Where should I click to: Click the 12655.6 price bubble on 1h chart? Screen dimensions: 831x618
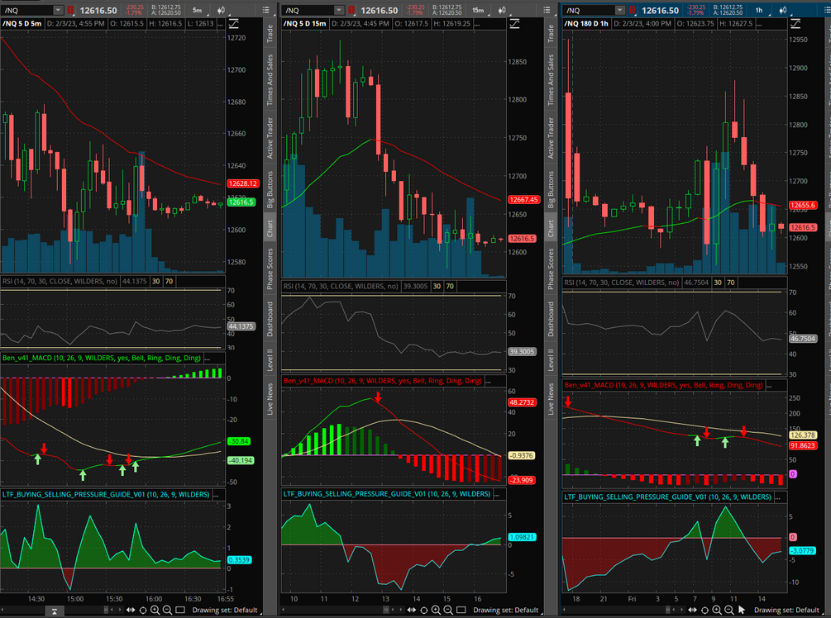pos(802,205)
